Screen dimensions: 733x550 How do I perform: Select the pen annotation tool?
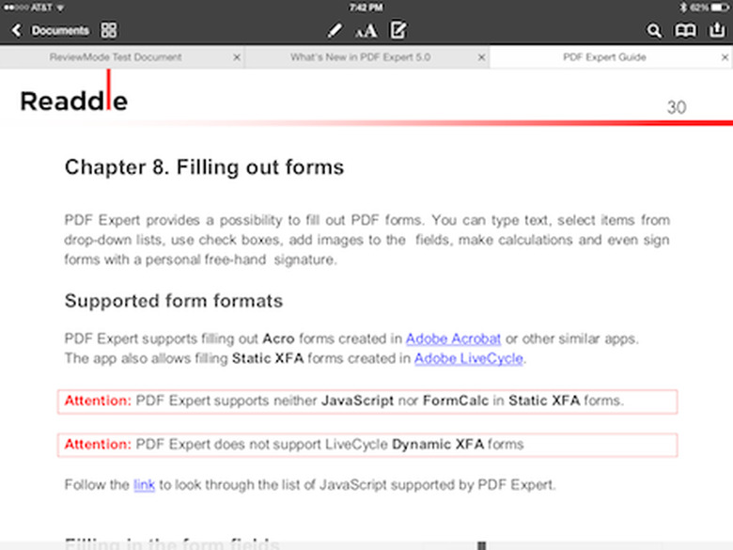(335, 31)
